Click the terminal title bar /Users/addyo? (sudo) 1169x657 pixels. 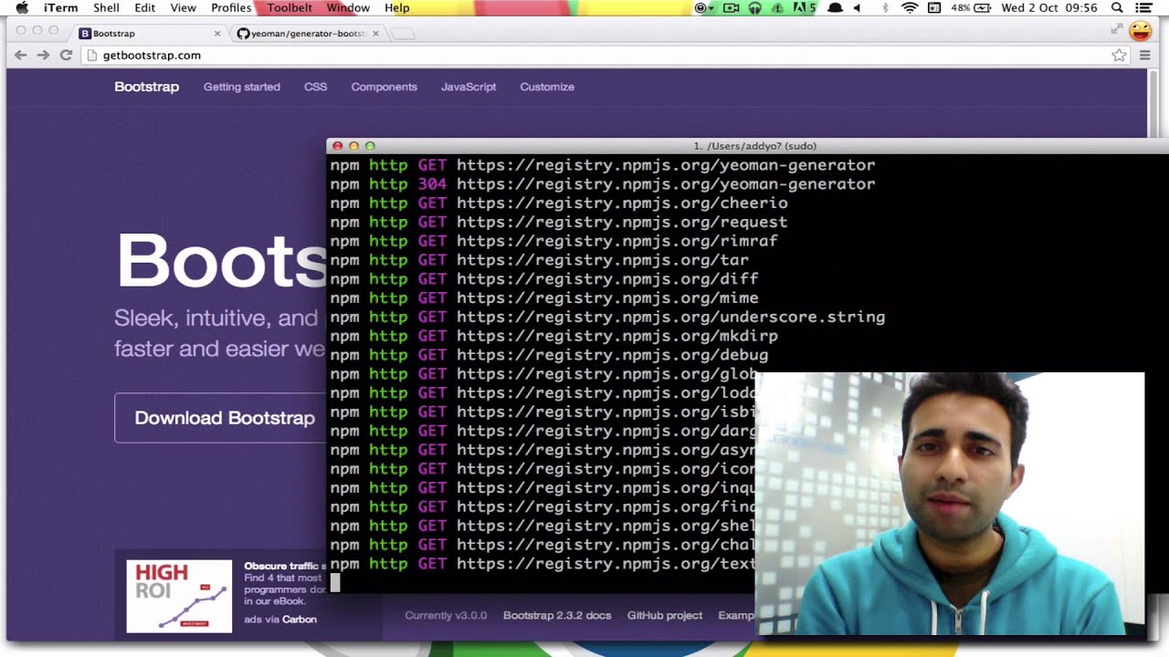click(x=754, y=146)
